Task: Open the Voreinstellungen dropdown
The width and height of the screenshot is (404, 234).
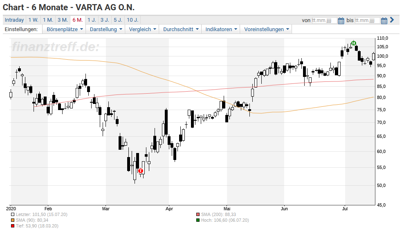Action: click(267, 29)
